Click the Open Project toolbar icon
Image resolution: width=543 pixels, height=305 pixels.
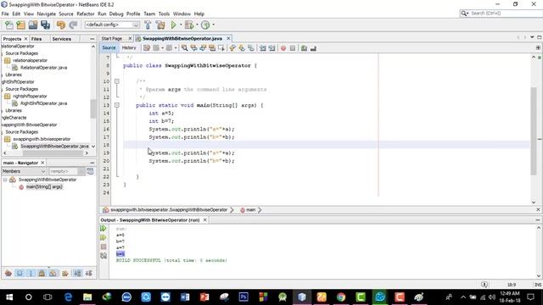click(33, 25)
